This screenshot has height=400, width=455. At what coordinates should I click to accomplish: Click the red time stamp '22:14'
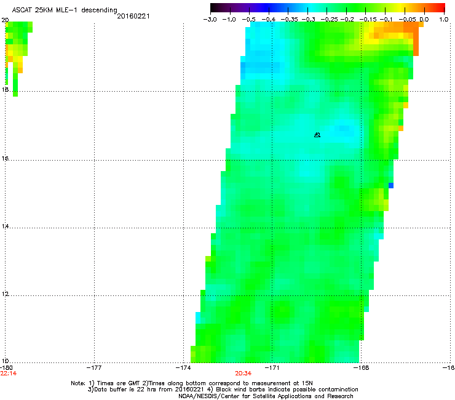[9, 374]
